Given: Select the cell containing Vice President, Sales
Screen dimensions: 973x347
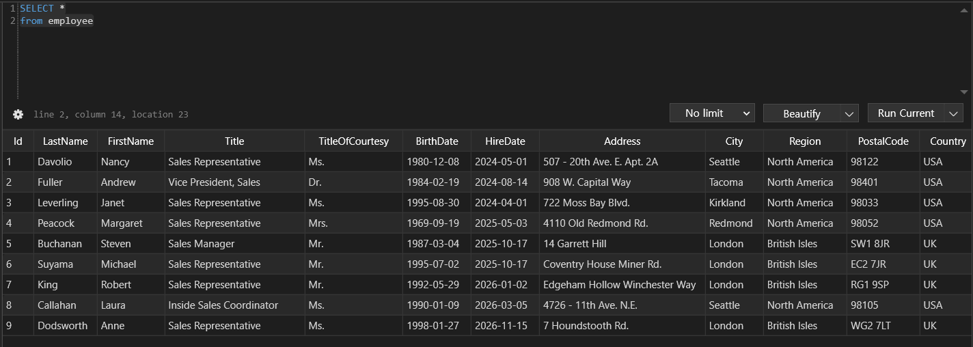Looking at the screenshot, I should (235, 182).
